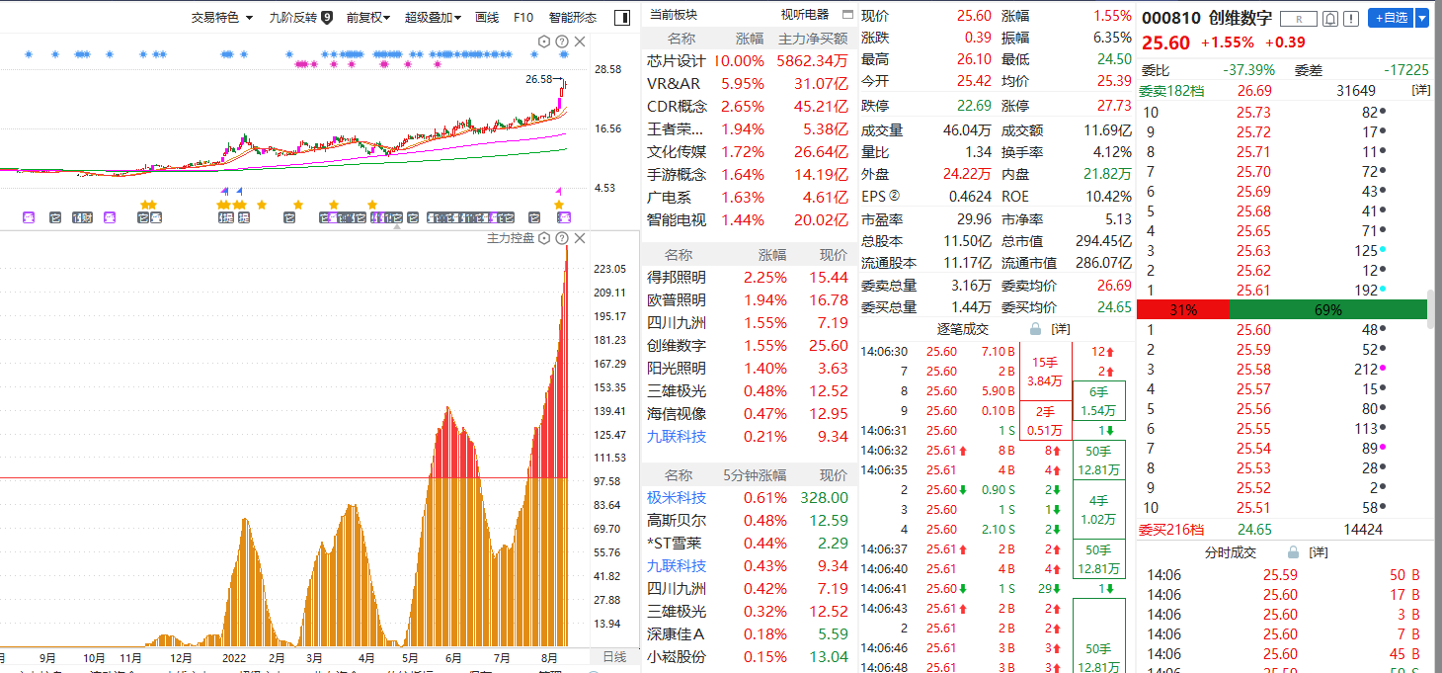
Task: Activate the 画线 drawing tool
Action: click(487, 17)
